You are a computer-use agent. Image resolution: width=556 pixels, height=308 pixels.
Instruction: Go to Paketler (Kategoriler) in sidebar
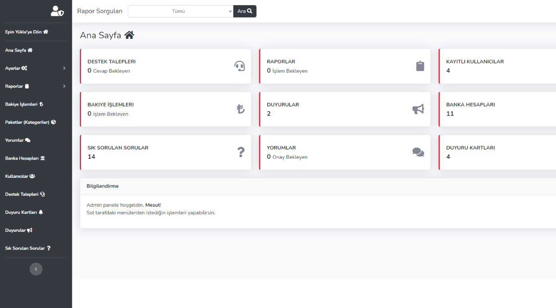(x=30, y=122)
